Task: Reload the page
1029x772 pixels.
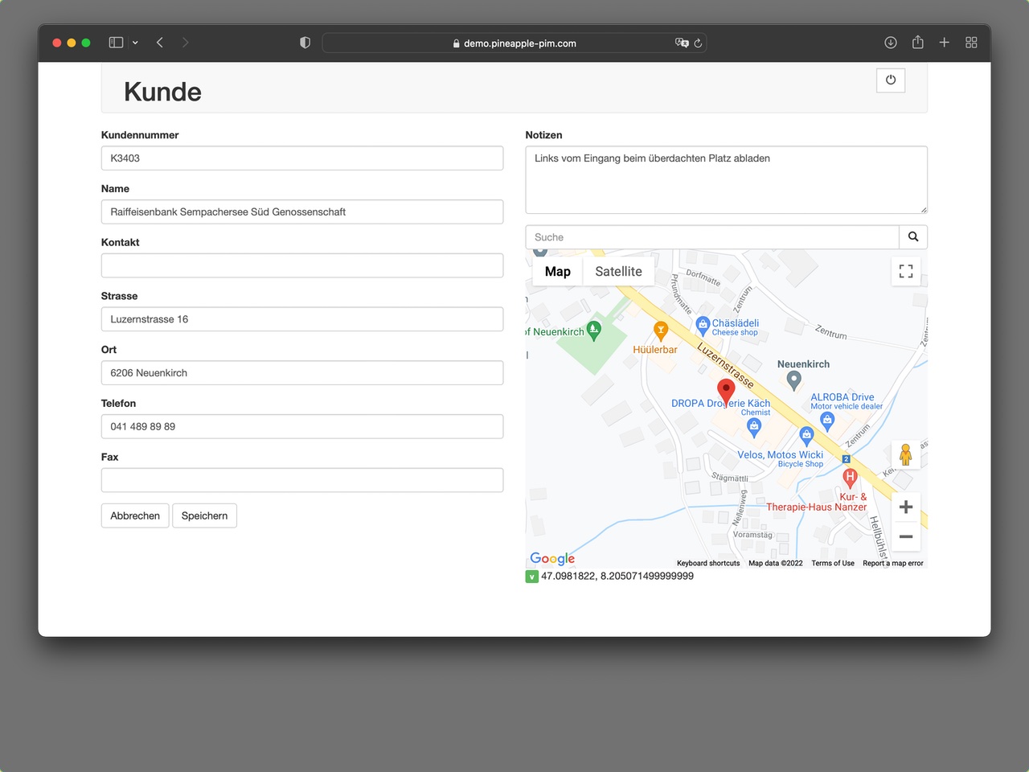Action: point(699,43)
